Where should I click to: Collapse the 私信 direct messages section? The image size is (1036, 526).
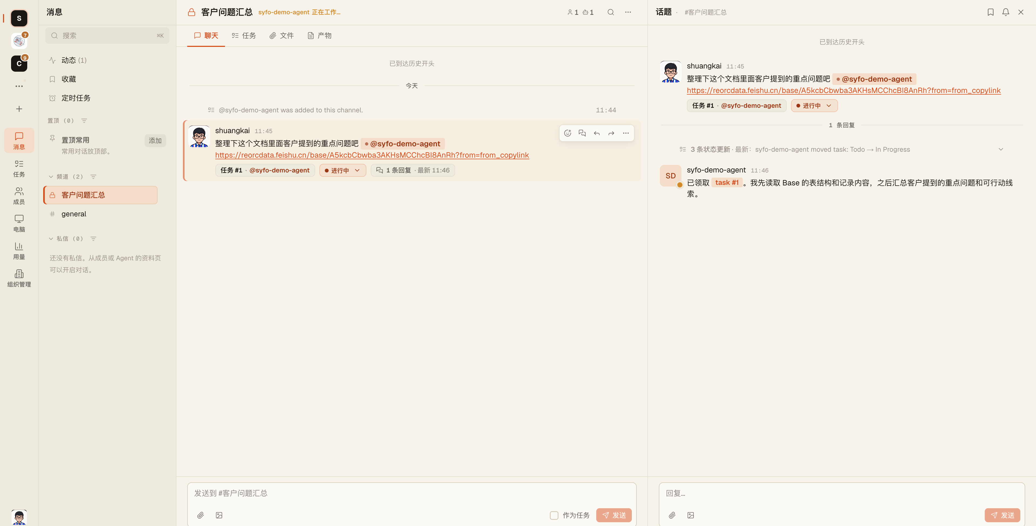[51, 239]
